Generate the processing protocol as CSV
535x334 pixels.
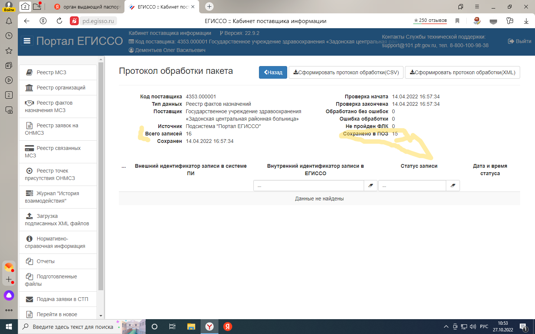[346, 72]
